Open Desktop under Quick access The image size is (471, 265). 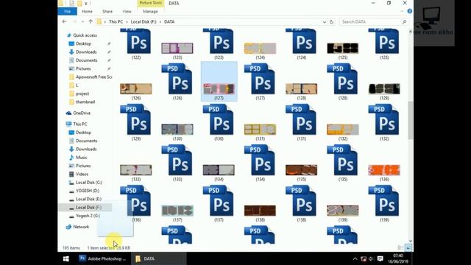[x=83, y=43]
